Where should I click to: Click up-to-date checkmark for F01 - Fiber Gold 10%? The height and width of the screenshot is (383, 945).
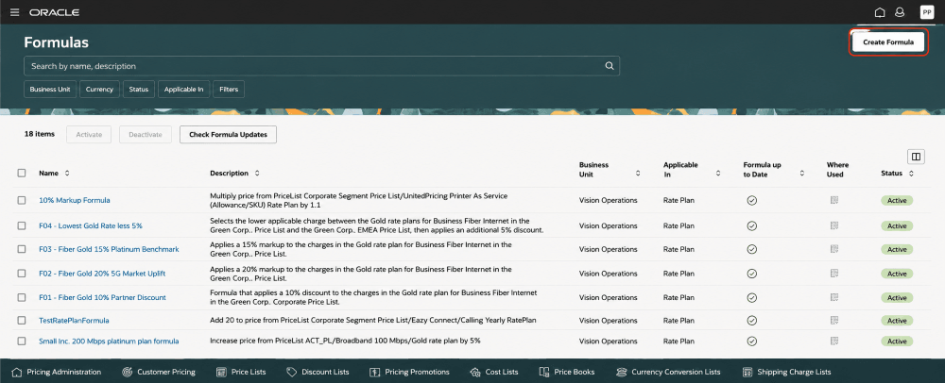point(751,297)
